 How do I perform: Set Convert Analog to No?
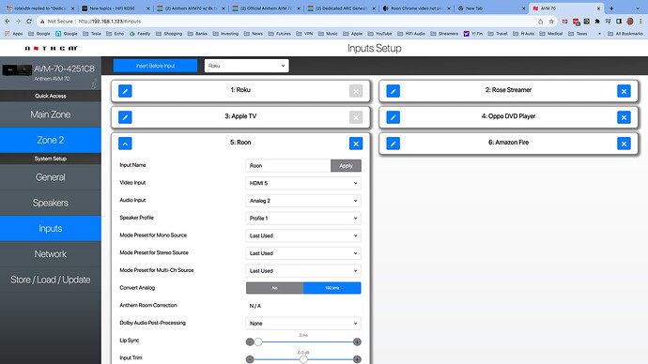point(275,288)
